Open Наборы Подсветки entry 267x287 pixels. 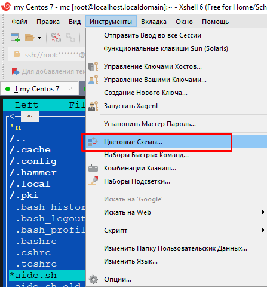click(x=176, y=181)
